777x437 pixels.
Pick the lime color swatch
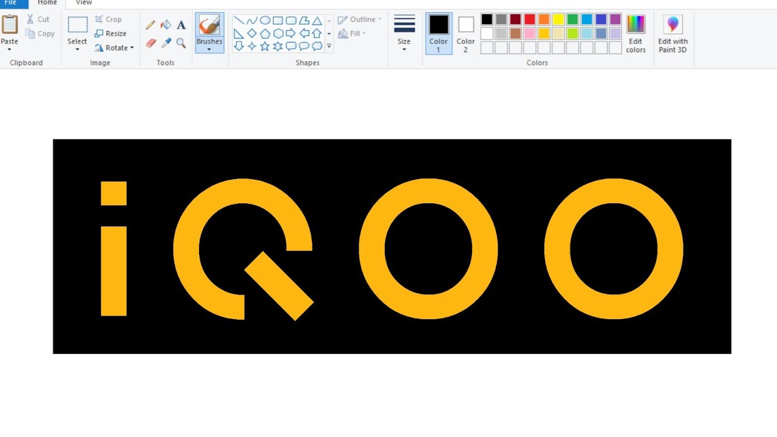click(x=572, y=33)
